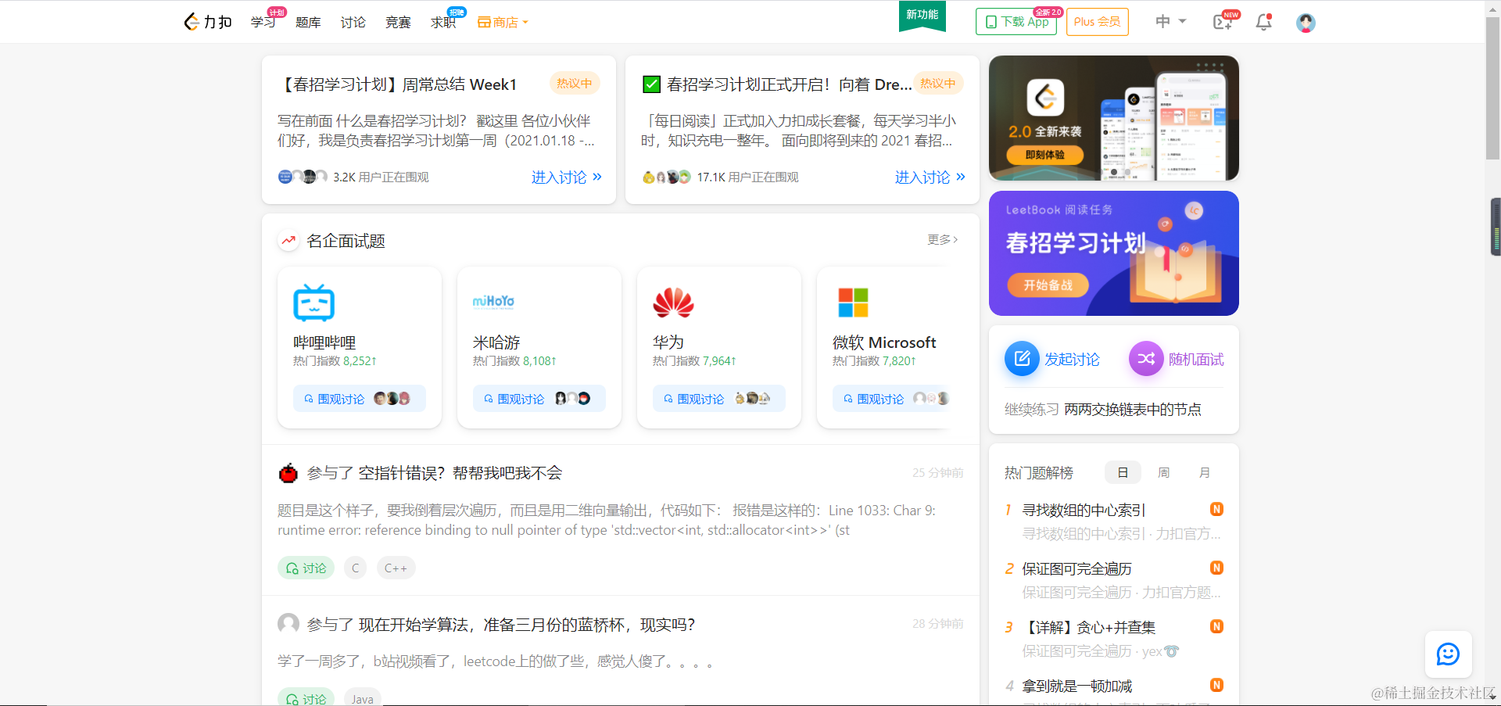Click the 讨论 tag on 空指针错误 post
The height and width of the screenshot is (706, 1501).
coord(306,568)
